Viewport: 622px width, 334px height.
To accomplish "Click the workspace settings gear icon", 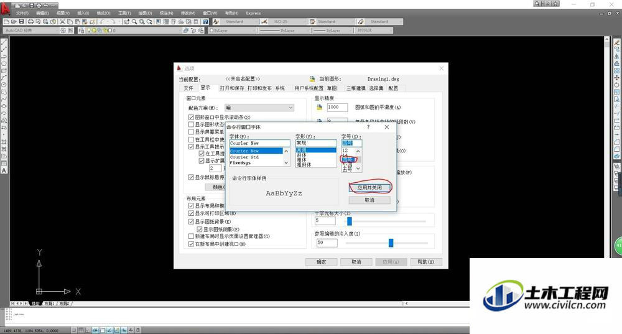I will (x=63, y=30).
